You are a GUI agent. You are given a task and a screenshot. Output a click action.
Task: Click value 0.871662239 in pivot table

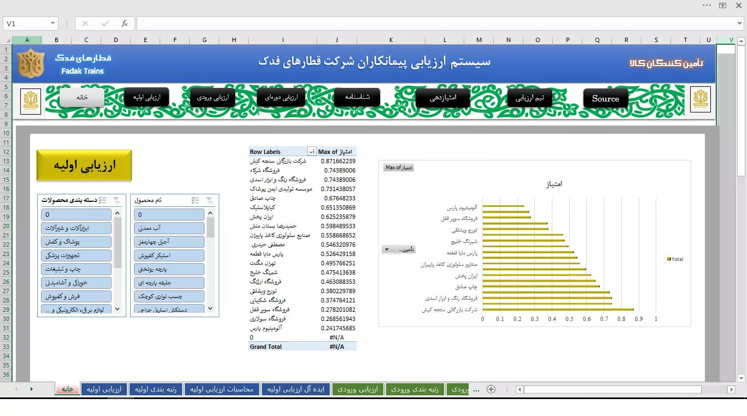(338, 161)
